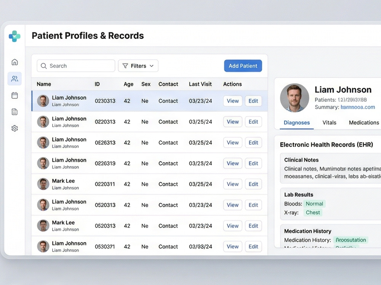View the patient with ID 0230313

pyautogui.click(x=232, y=101)
